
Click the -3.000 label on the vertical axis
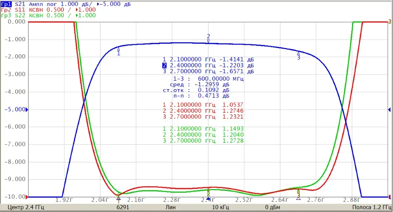15,74
